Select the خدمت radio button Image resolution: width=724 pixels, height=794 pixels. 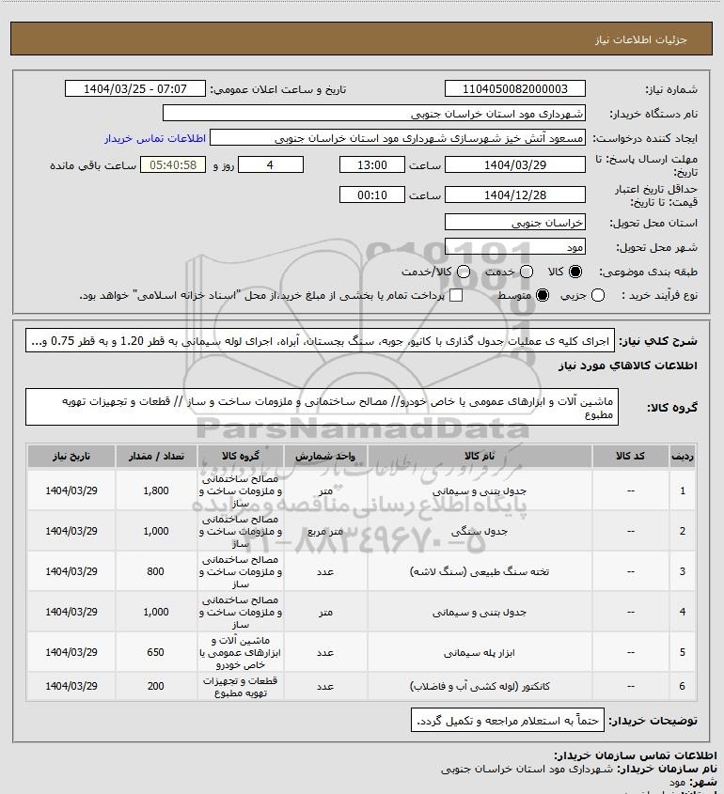[527, 272]
